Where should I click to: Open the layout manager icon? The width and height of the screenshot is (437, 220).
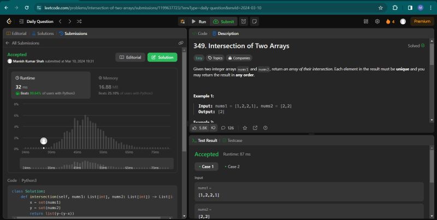[366, 21]
